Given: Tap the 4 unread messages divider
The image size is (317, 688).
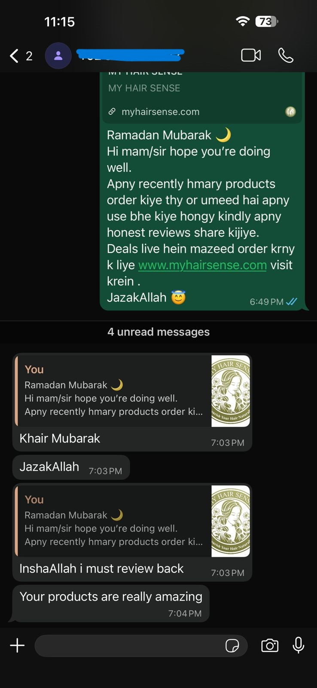Looking at the screenshot, I should [x=158, y=332].
